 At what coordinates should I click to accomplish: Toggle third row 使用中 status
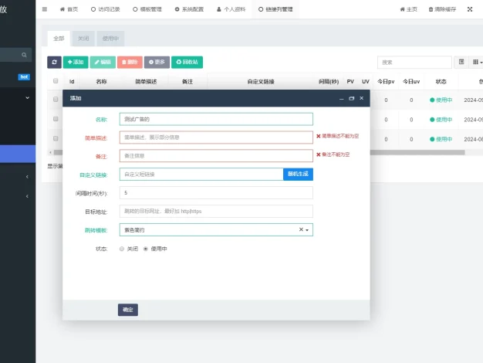[x=441, y=139]
